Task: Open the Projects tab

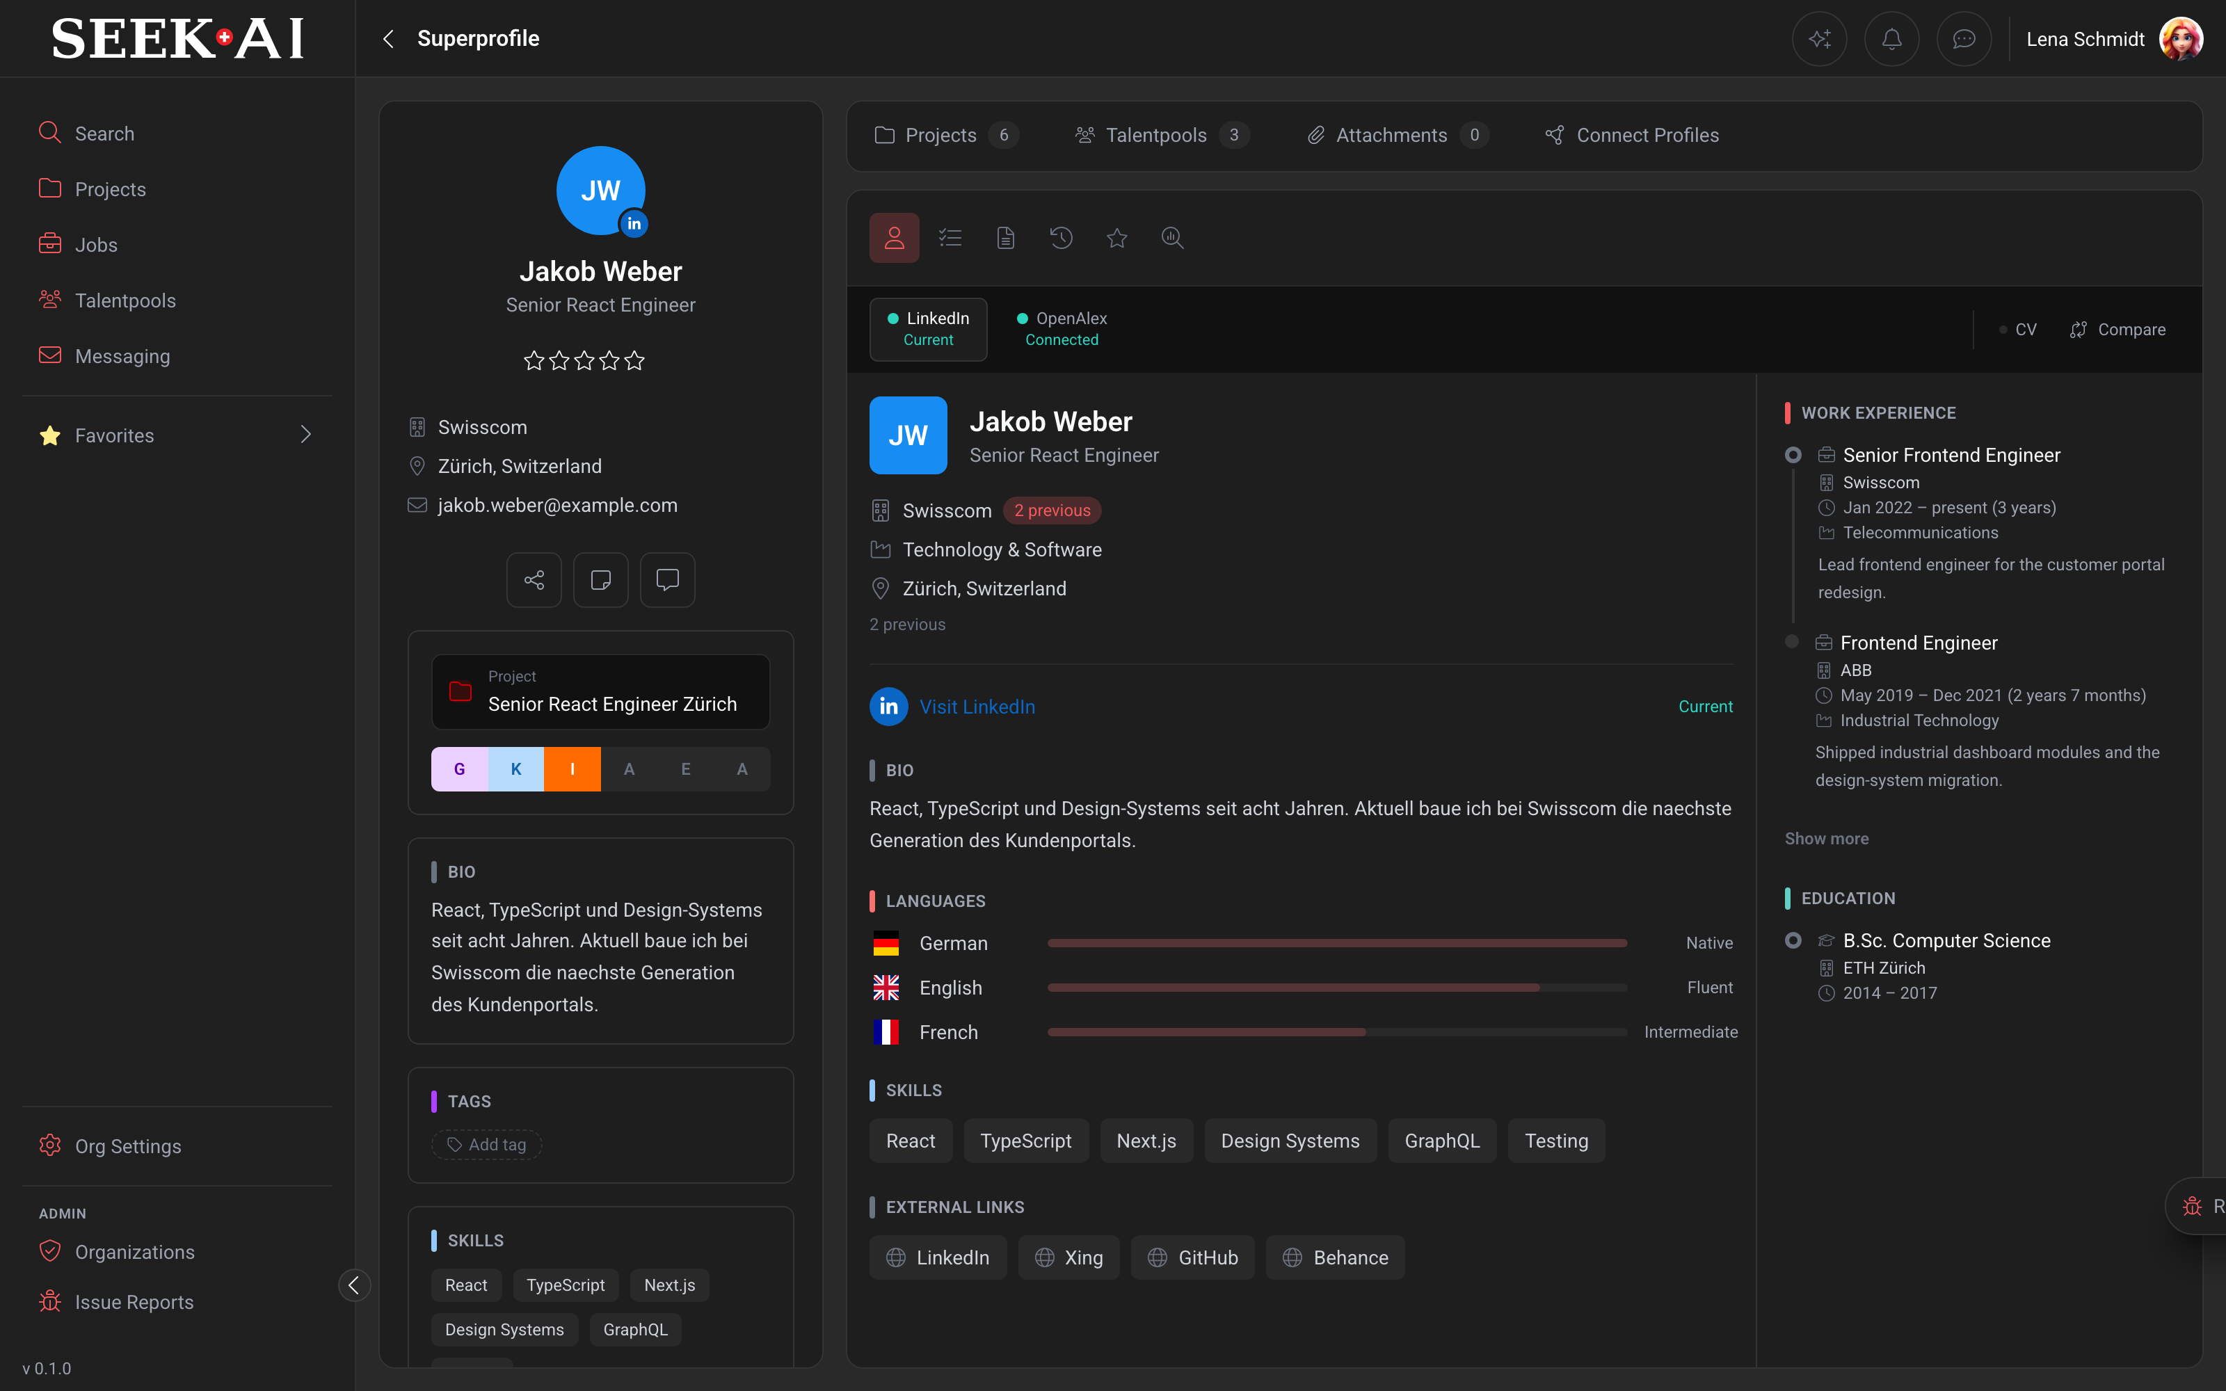Action: tap(945, 135)
